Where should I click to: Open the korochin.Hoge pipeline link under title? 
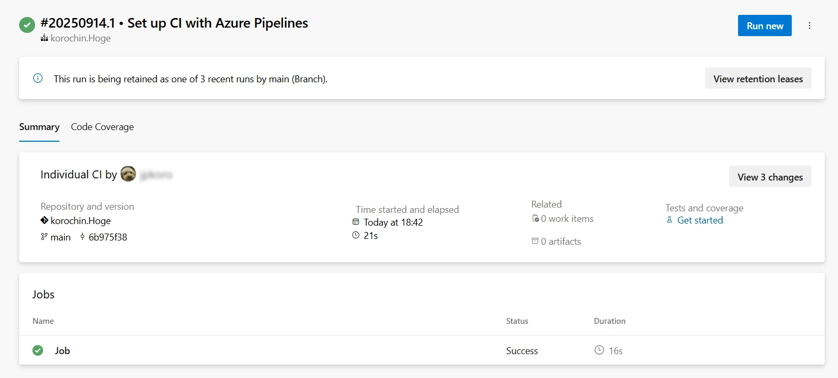(80, 38)
